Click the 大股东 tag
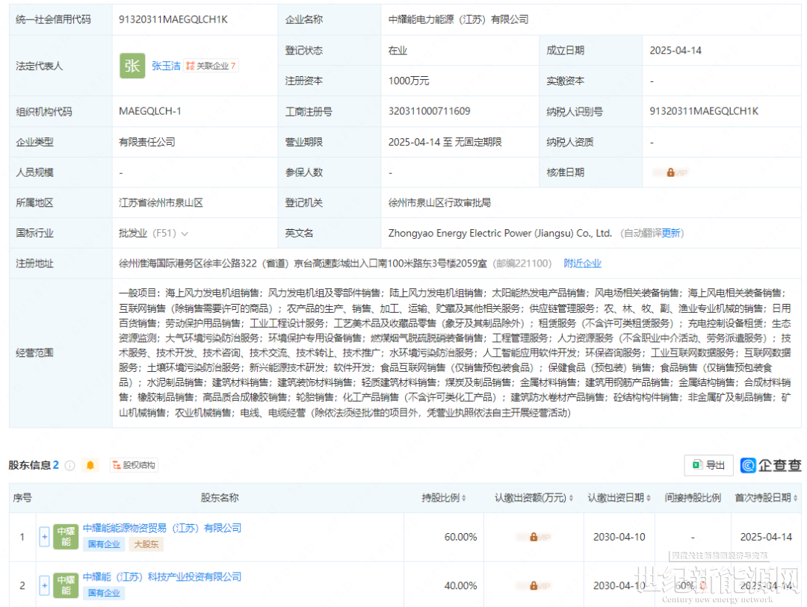 click(146, 544)
